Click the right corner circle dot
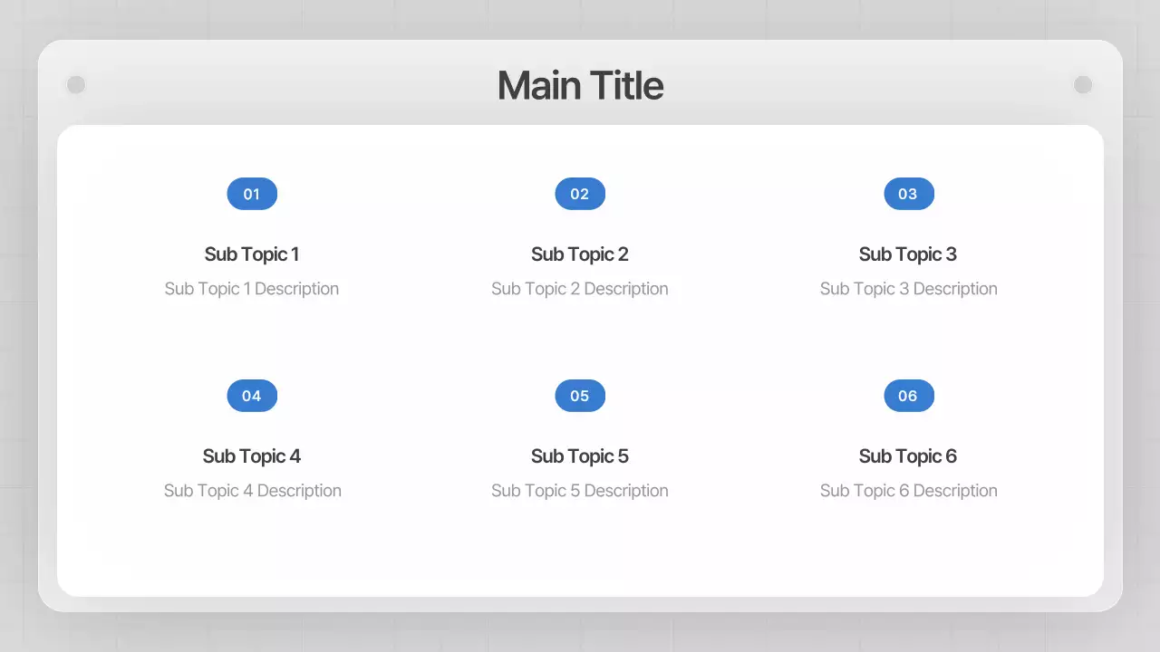The width and height of the screenshot is (1160, 652). (1083, 84)
